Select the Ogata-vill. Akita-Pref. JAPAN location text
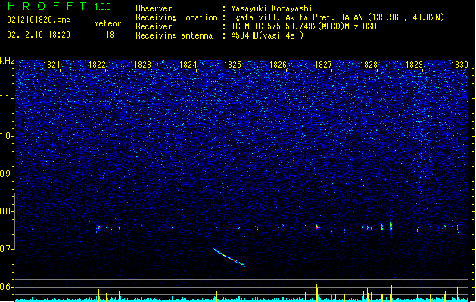Viewport: 476px width, 302px height. 338,17
